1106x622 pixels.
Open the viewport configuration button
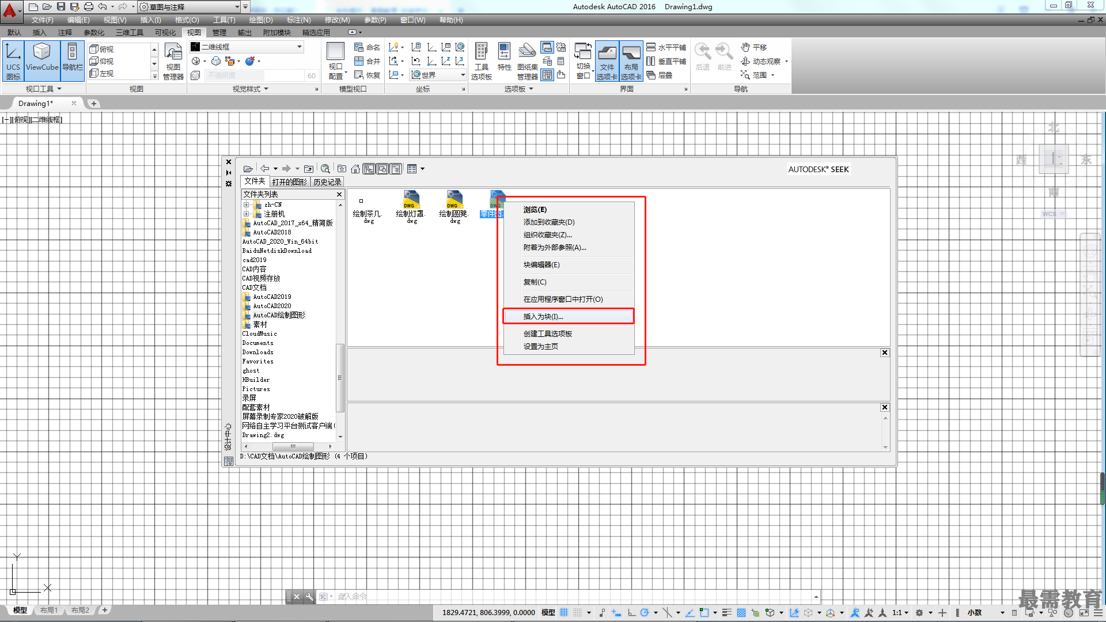tap(336, 61)
